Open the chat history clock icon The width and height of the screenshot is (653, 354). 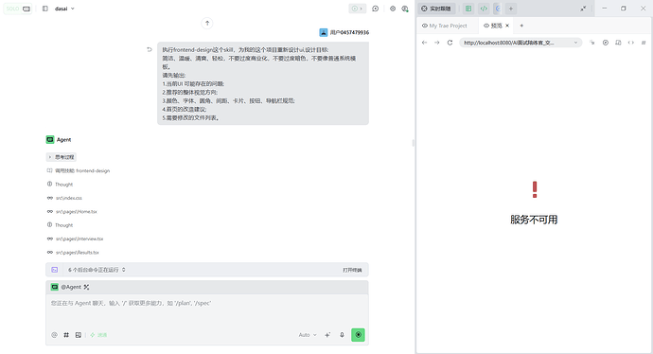point(375,9)
